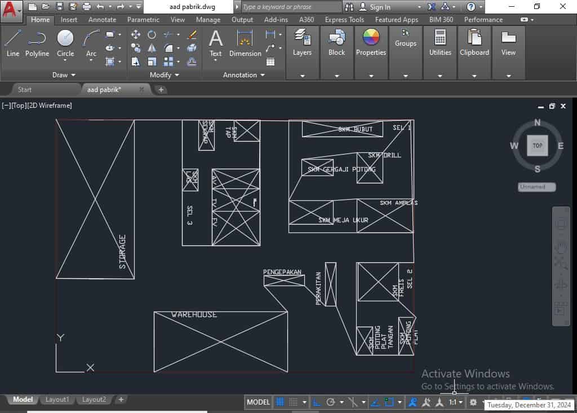Click the Move tool in Modify panel

click(x=136, y=34)
